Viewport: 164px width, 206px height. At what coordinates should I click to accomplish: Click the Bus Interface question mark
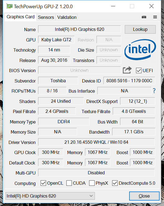(154, 91)
